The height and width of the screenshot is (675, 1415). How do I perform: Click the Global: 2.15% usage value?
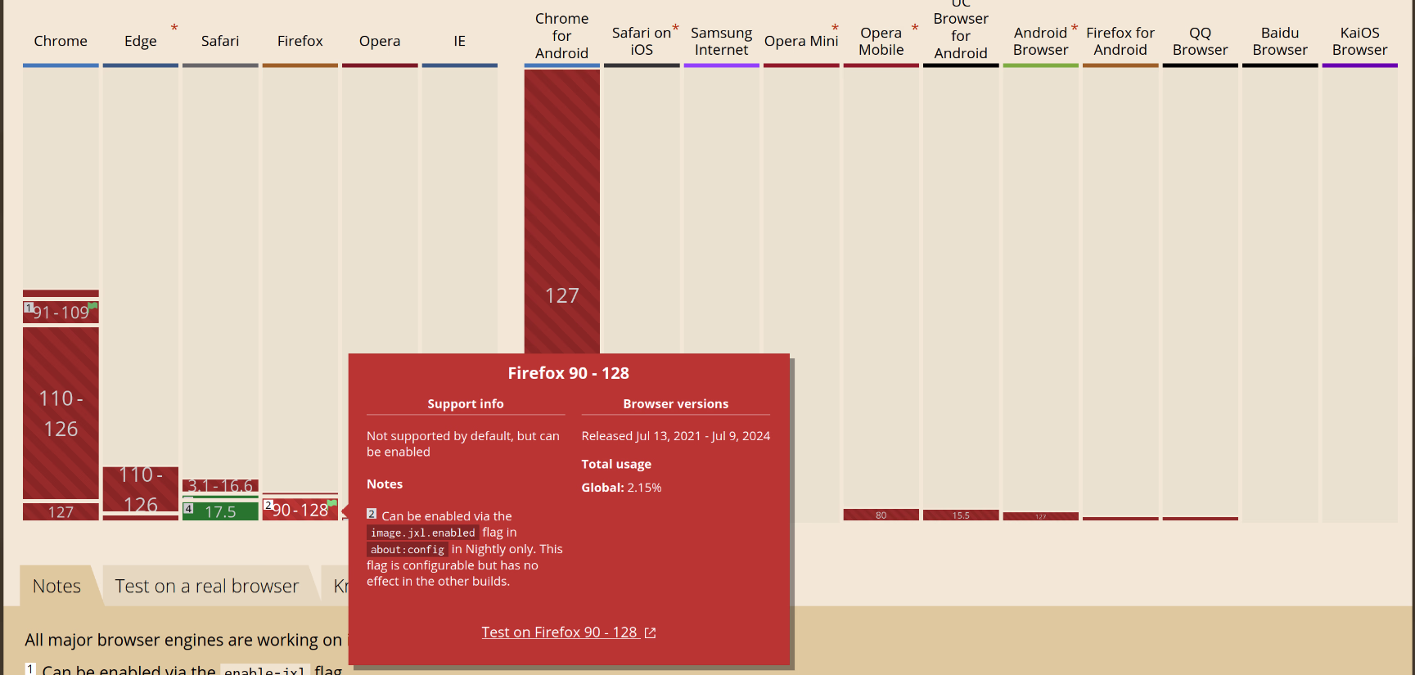click(622, 488)
